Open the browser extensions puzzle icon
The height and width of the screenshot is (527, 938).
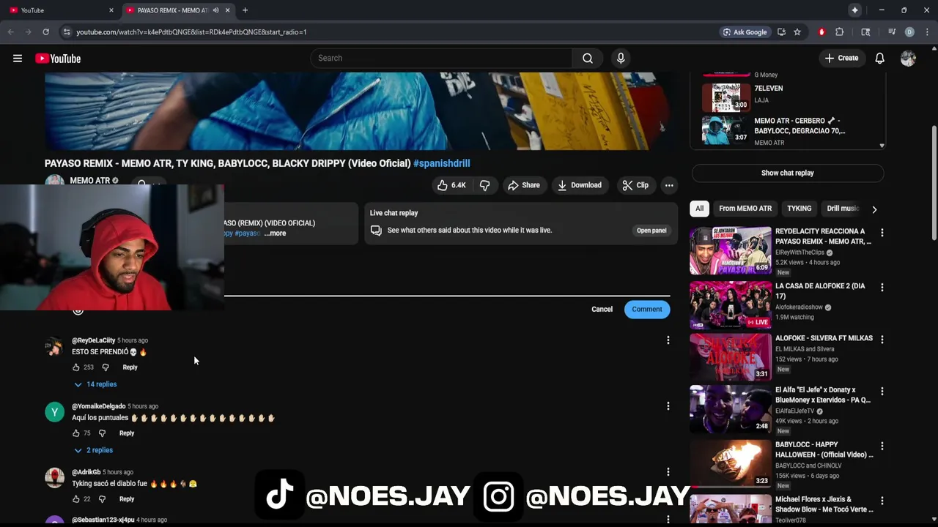pos(840,32)
